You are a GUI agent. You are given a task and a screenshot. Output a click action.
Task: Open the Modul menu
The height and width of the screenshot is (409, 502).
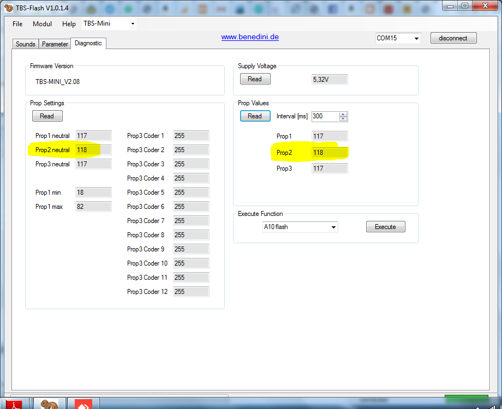point(42,24)
